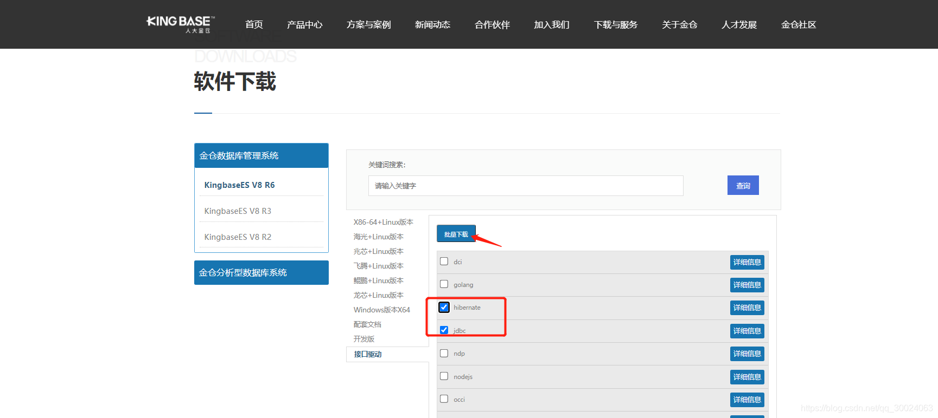Click the golang driver name text

tap(463, 285)
